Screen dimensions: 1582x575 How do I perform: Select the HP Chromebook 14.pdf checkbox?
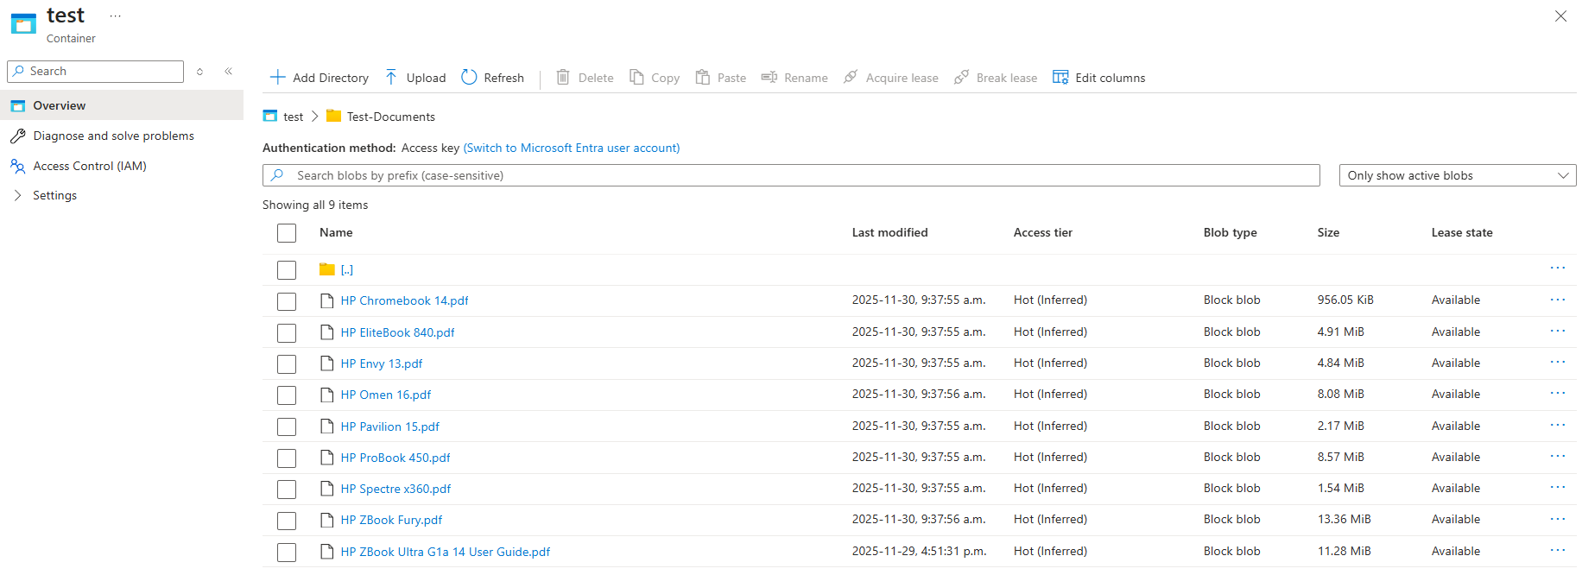point(287,301)
